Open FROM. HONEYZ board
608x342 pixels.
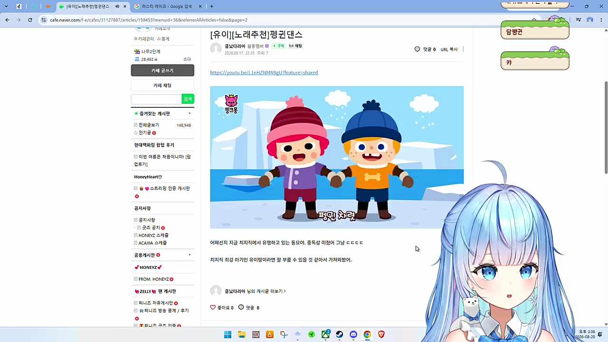[153, 279]
